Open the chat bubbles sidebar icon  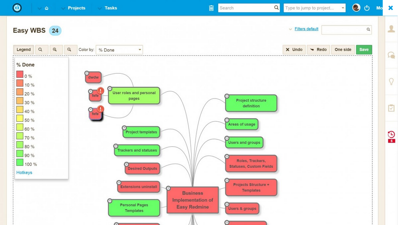coord(391,55)
